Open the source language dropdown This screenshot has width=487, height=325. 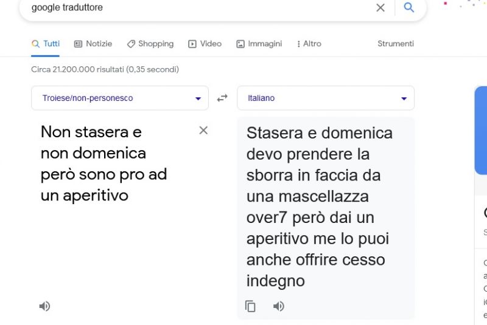120,98
